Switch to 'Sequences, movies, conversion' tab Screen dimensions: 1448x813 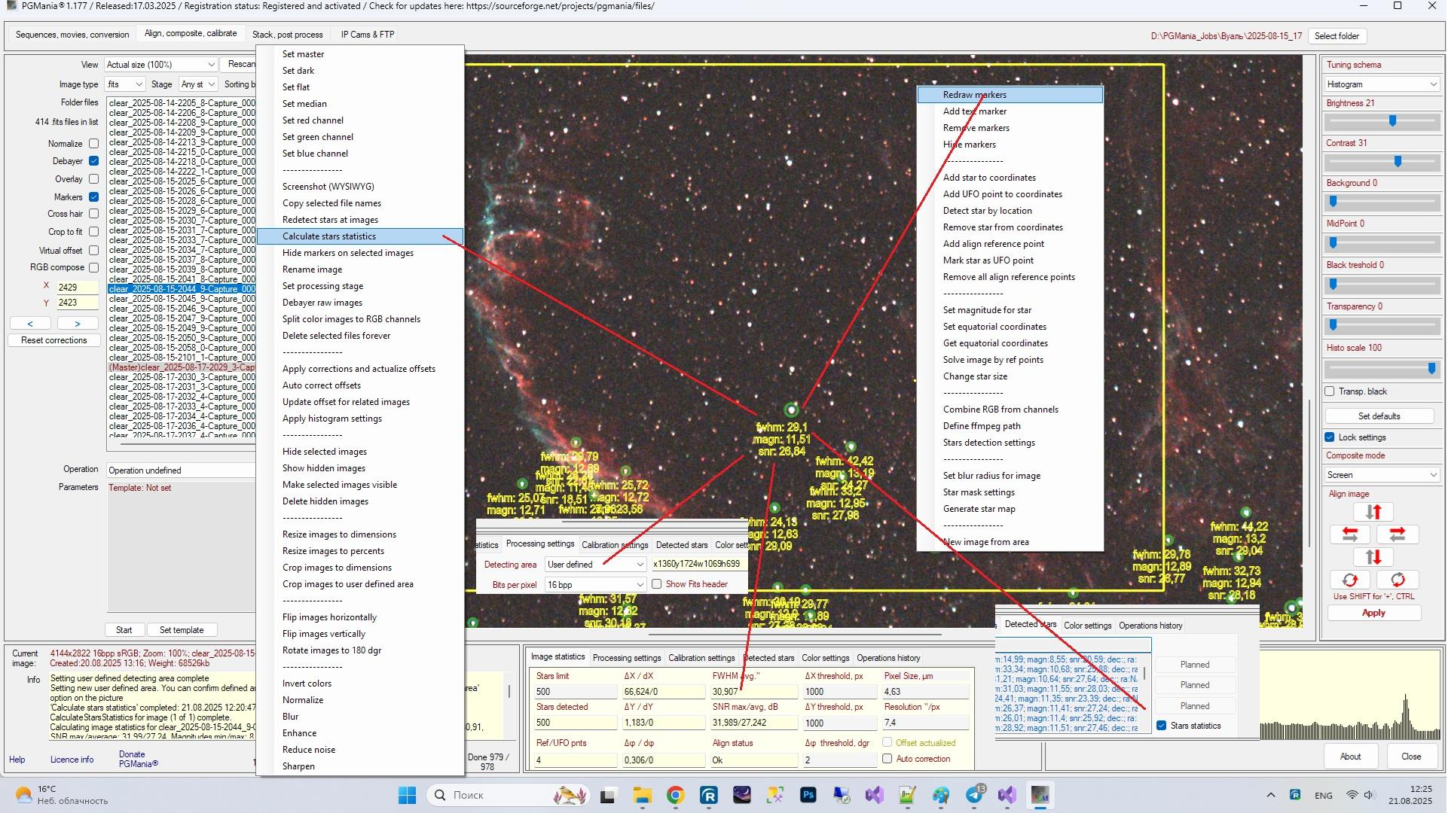[x=72, y=35]
